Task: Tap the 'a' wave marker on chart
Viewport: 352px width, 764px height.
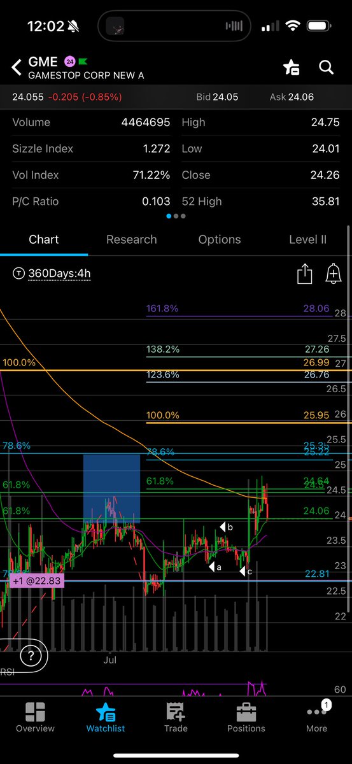Action: 214,567
